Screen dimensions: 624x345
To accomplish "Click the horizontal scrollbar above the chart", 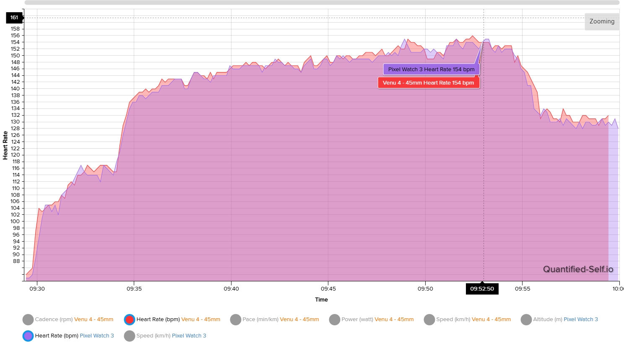I will click(322, 3).
